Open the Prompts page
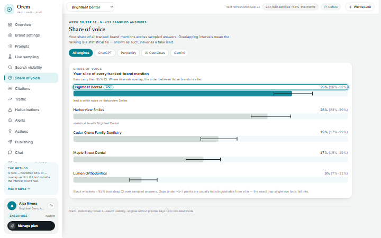Viewport: 381px width, 238px height. click(31, 46)
